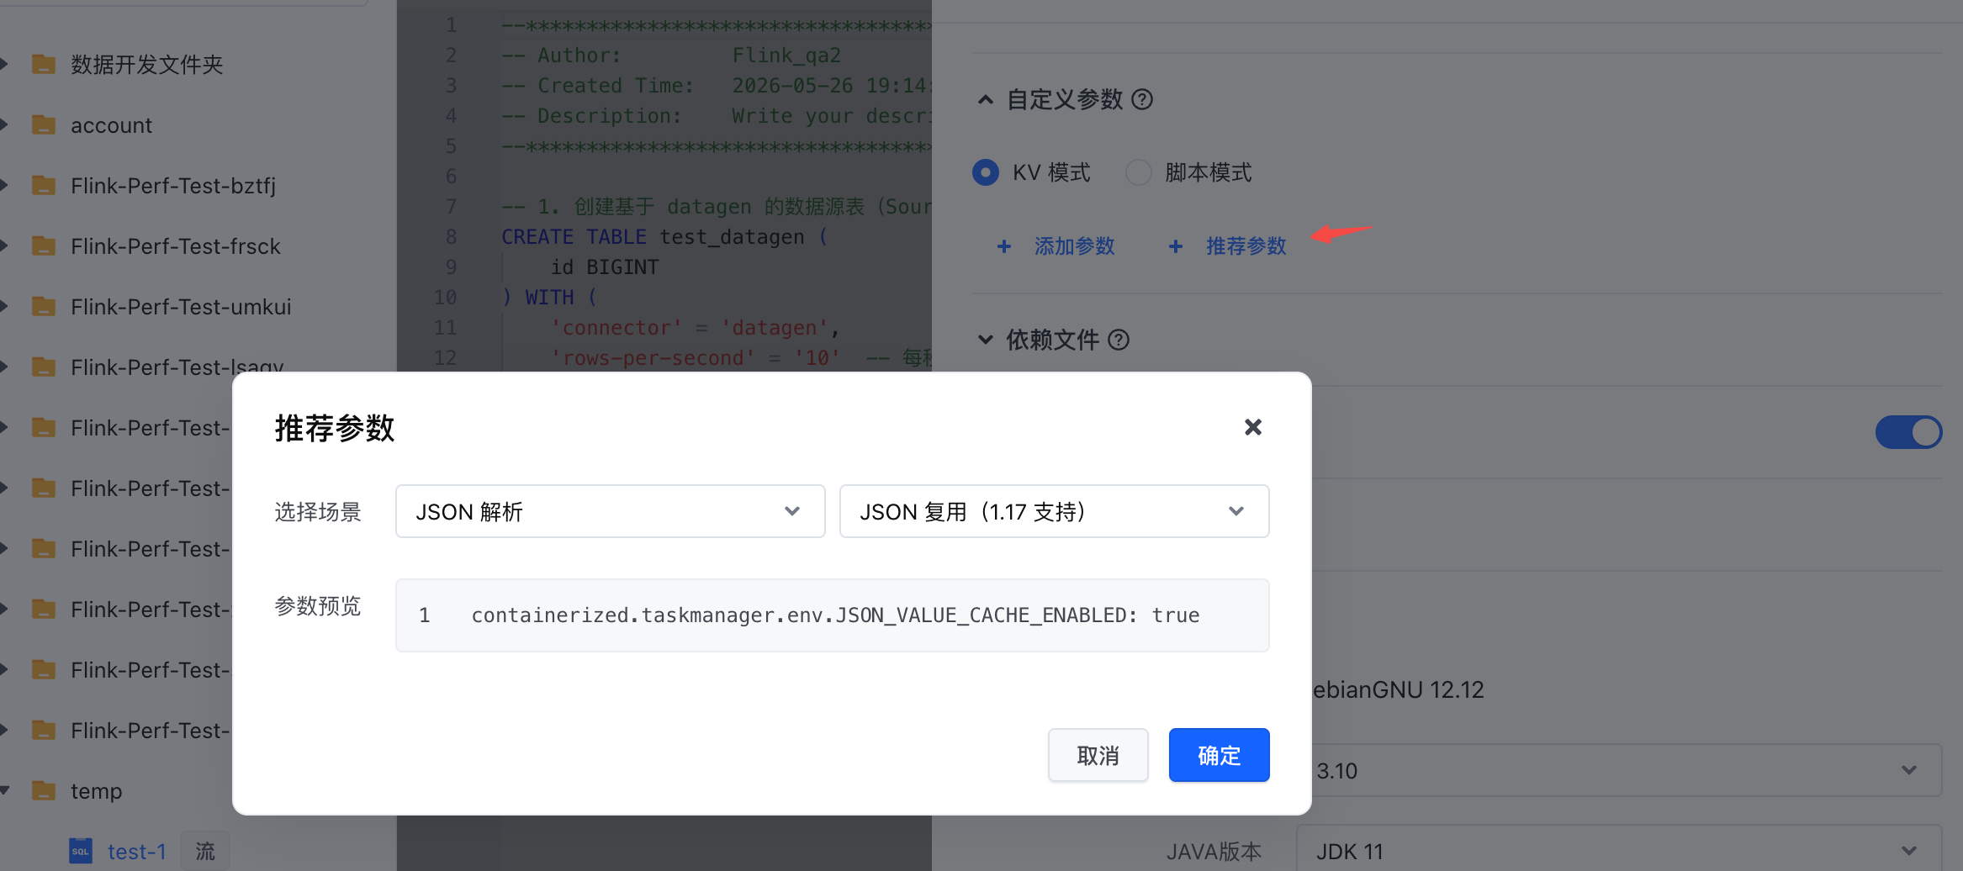Click the 流 tag beside test-1
Image resolution: width=1963 pixels, height=871 pixels.
(x=205, y=852)
